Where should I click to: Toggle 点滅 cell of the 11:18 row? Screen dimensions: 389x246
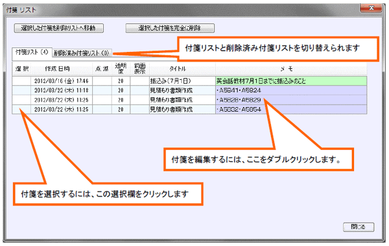click(102, 90)
